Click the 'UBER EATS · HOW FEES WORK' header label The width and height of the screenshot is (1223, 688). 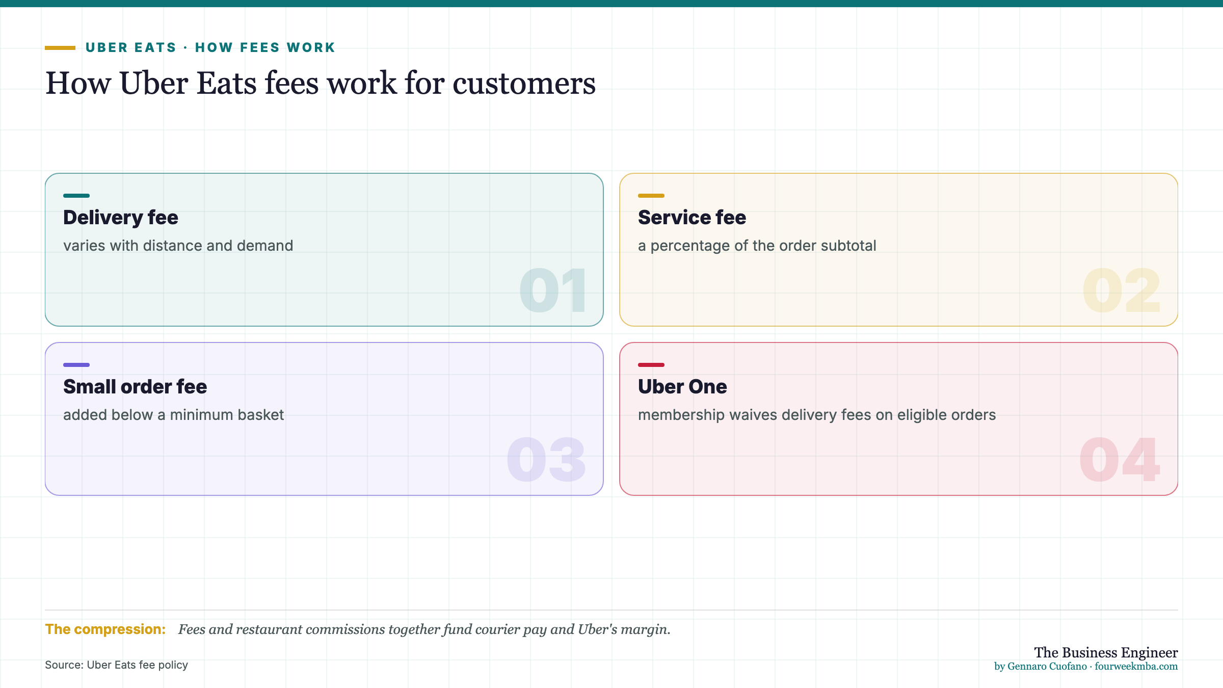(x=210, y=47)
